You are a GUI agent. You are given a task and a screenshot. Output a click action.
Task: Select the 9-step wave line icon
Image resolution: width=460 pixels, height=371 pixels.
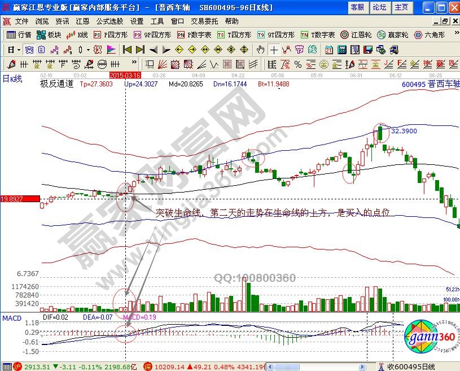click(68, 50)
